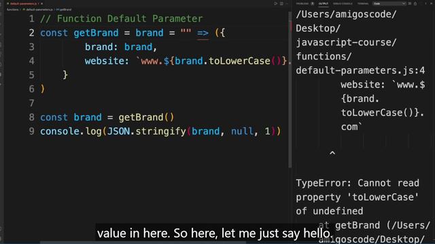Run the code with the play icon
435x244 pixels.
pos(275,3)
